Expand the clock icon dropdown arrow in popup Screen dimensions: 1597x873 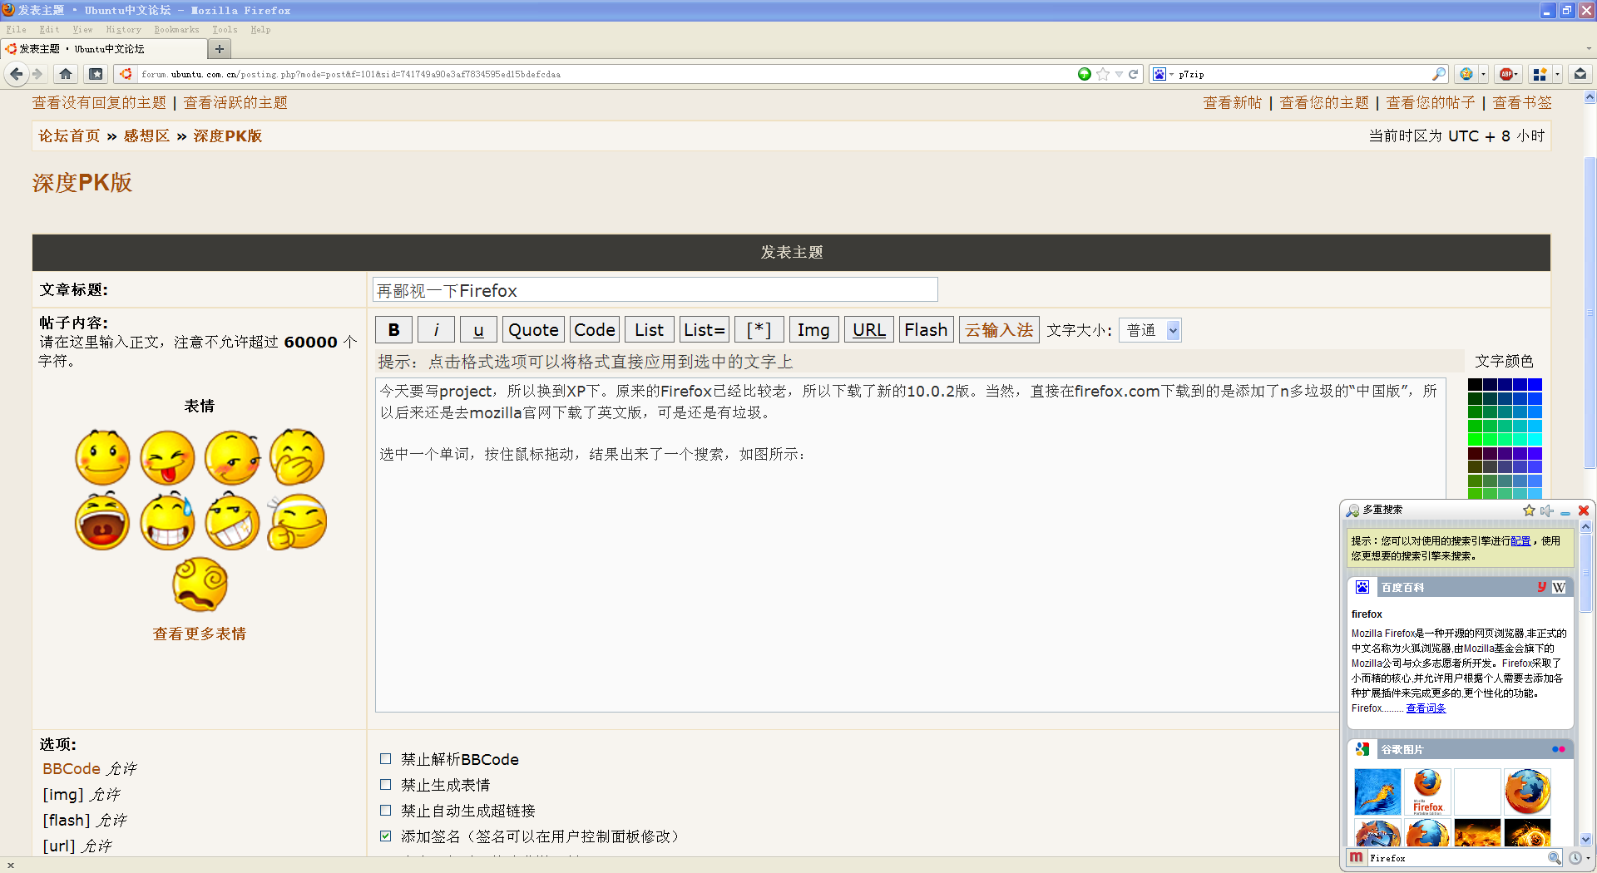(x=1588, y=858)
